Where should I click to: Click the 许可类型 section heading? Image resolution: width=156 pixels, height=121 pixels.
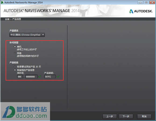(x=14, y=43)
